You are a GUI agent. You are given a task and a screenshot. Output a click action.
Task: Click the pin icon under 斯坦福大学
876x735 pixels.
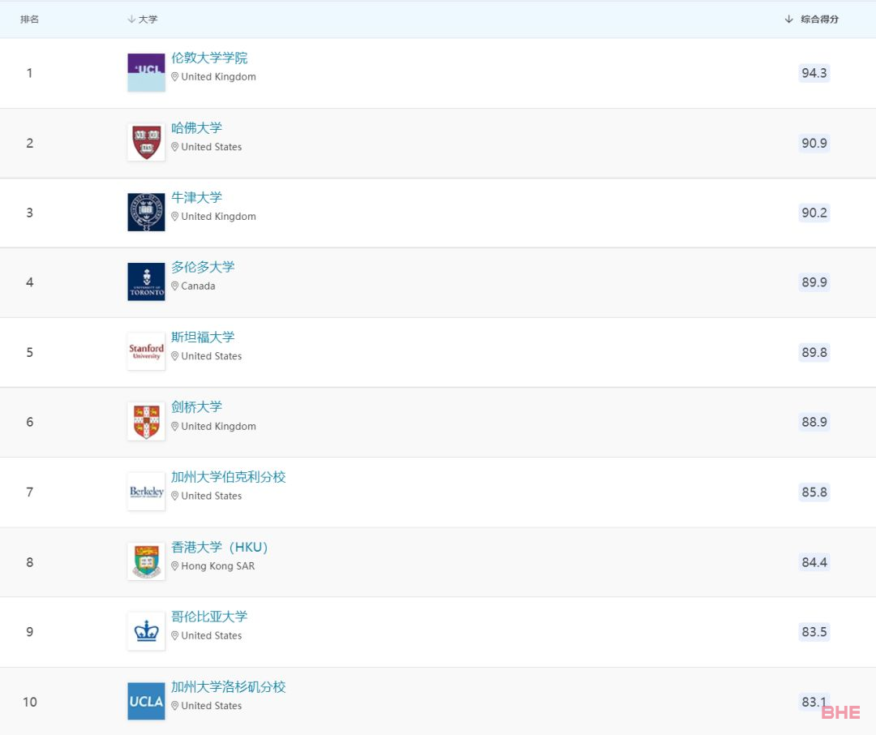[175, 356]
